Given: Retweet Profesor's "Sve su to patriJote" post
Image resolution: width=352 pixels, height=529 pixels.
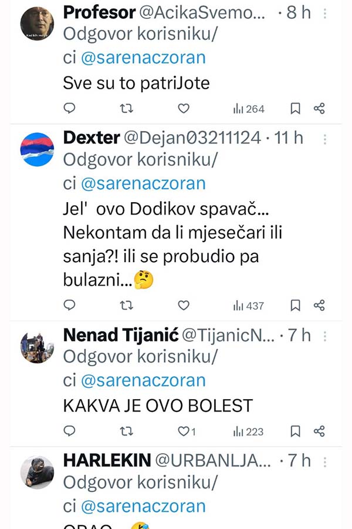Looking at the screenshot, I should [126, 109].
